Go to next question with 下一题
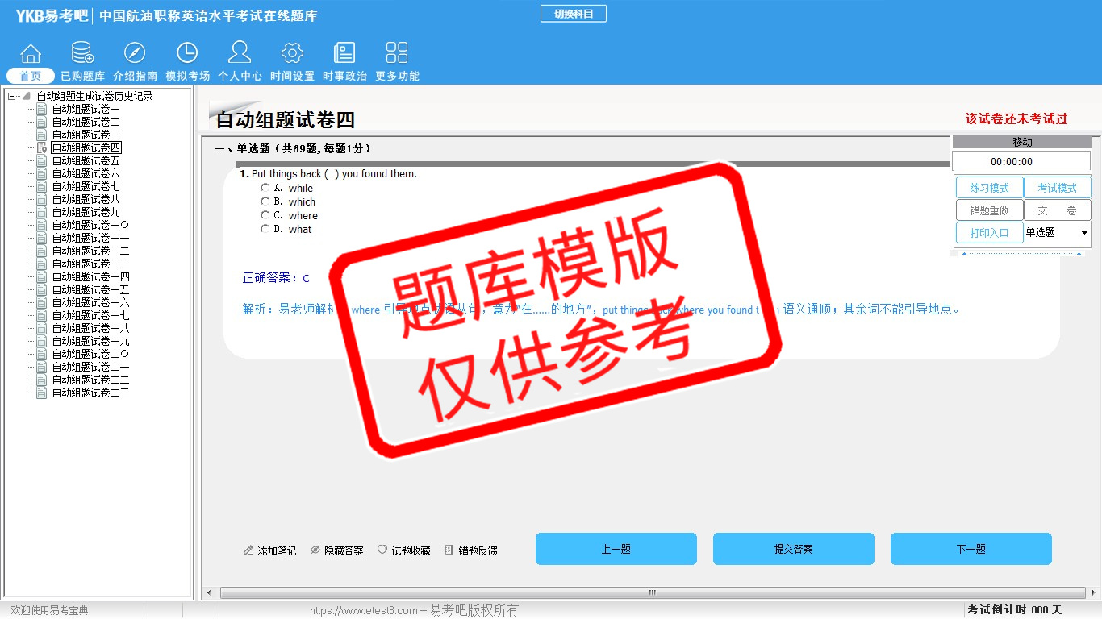 click(x=971, y=549)
